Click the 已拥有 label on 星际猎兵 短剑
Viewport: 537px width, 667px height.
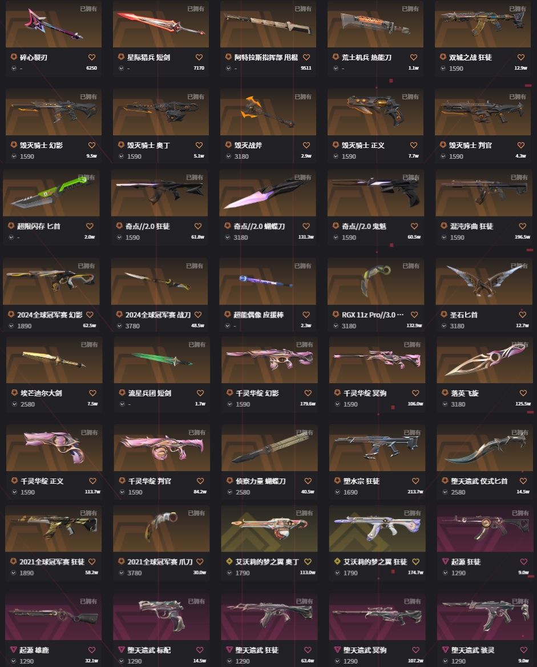click(x=196, y=9)
